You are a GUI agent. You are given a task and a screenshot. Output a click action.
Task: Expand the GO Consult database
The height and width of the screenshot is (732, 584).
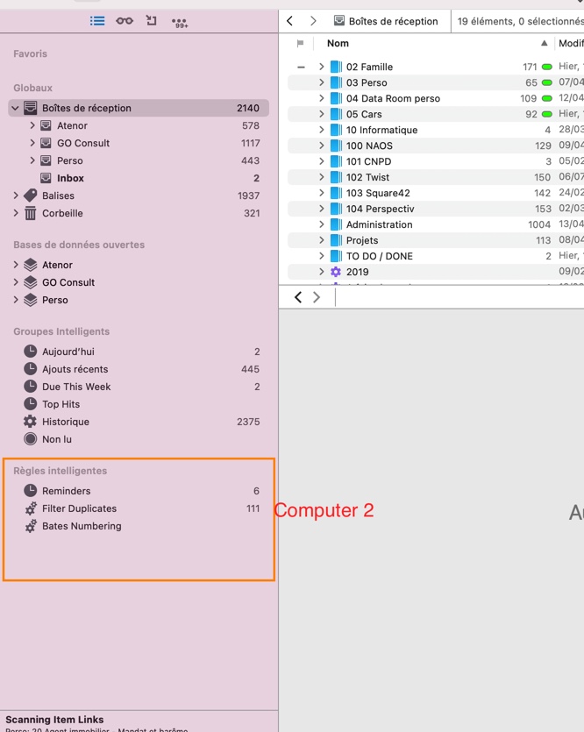16,282
